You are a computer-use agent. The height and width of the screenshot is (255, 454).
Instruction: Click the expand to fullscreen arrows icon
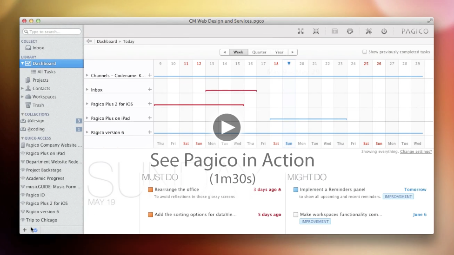click(300, 31)
